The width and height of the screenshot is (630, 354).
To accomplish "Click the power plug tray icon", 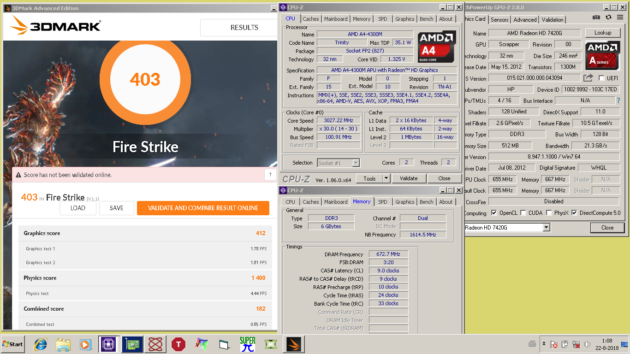I will [565, 344].
